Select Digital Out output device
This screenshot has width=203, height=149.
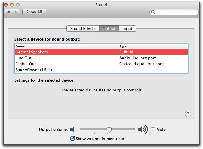(101, 64)
